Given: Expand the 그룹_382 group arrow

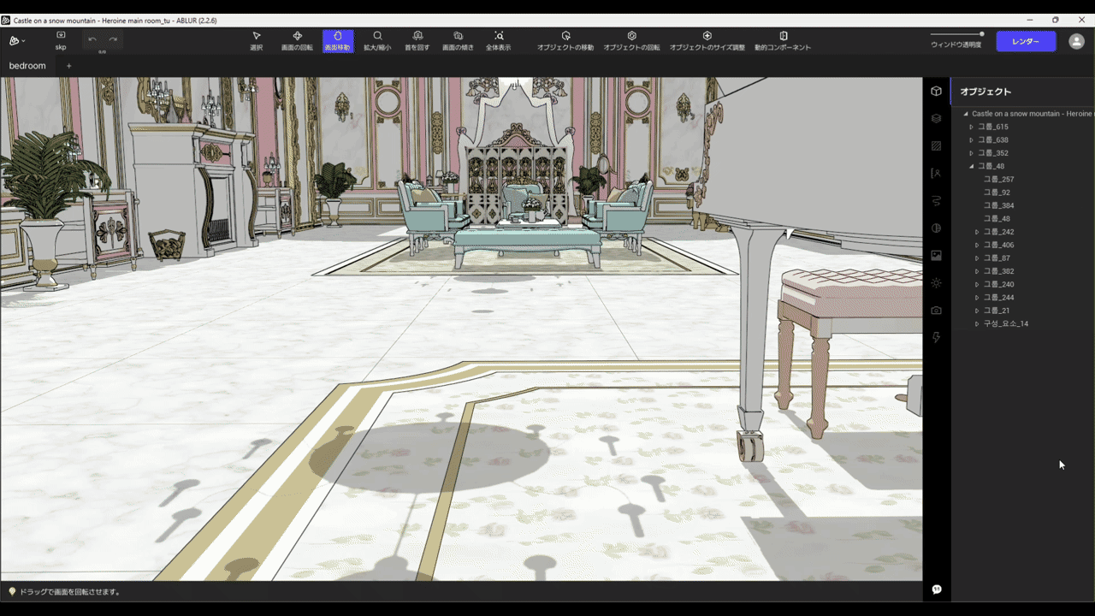Looking at the screenshot, I should [978, 271].
